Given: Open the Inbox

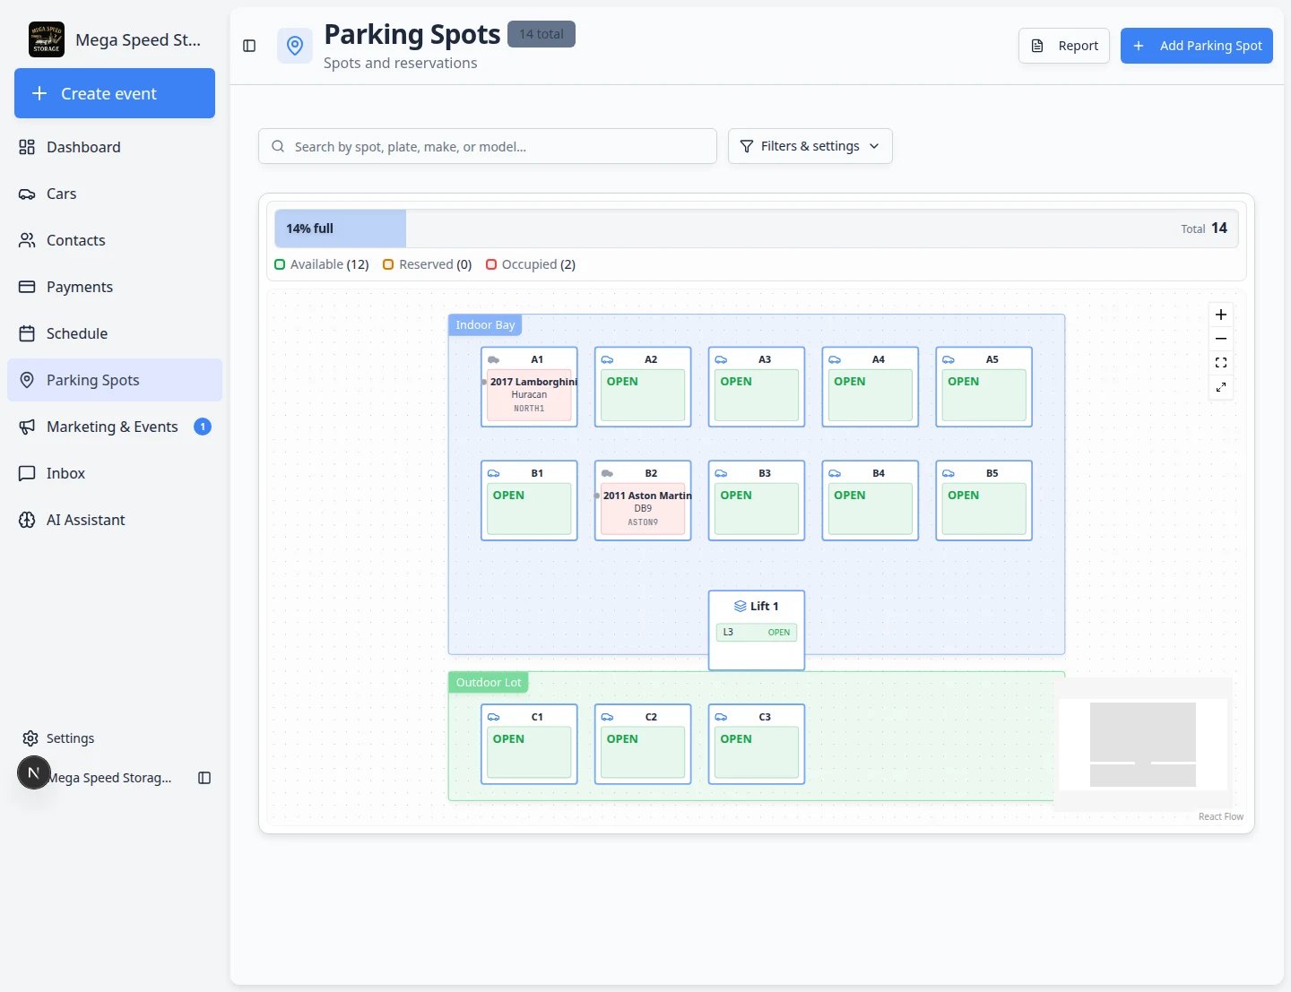Looking at the screenshot, I should pos(115,473).
